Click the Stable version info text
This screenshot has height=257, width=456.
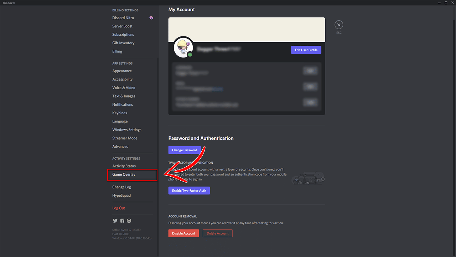pyautogui.click(x=126, y=230)
